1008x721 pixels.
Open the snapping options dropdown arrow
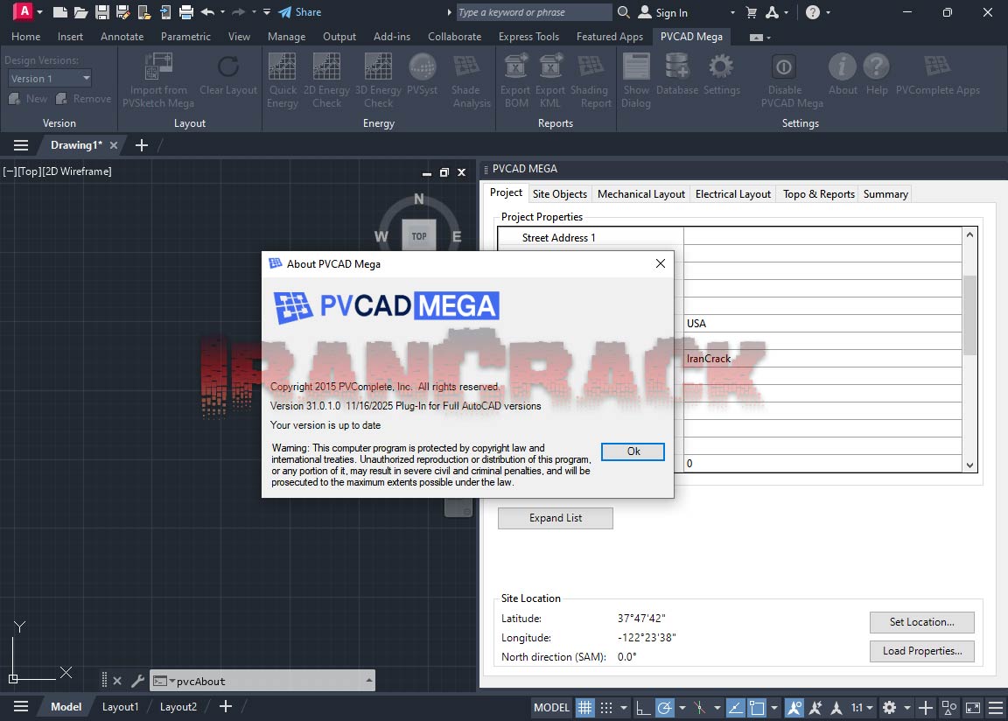click(624, 708)
